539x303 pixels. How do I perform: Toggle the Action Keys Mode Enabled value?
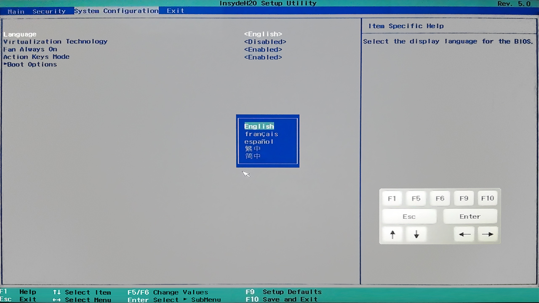click(263, 57)
